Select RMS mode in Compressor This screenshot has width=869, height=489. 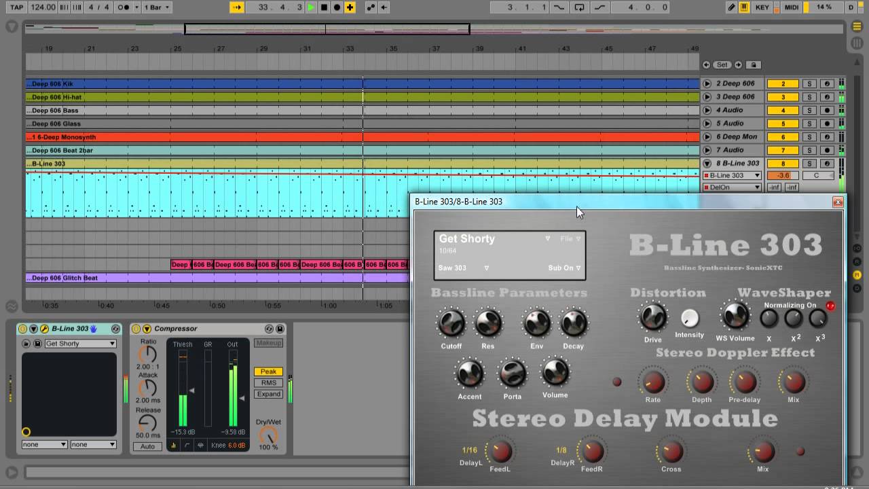click(268, 383)
